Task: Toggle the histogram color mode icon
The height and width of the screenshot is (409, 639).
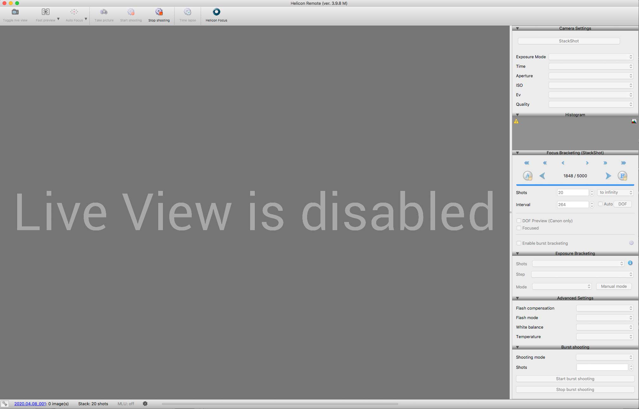Action: [634, 121]
